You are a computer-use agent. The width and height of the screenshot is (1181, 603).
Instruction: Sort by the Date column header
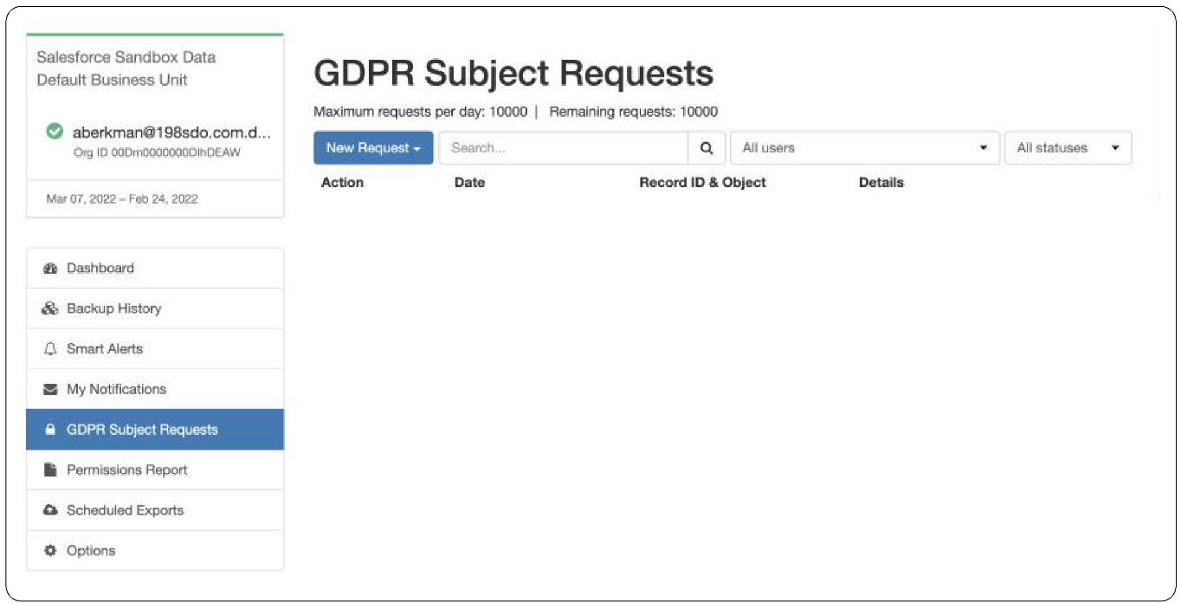tap(469, 182)
